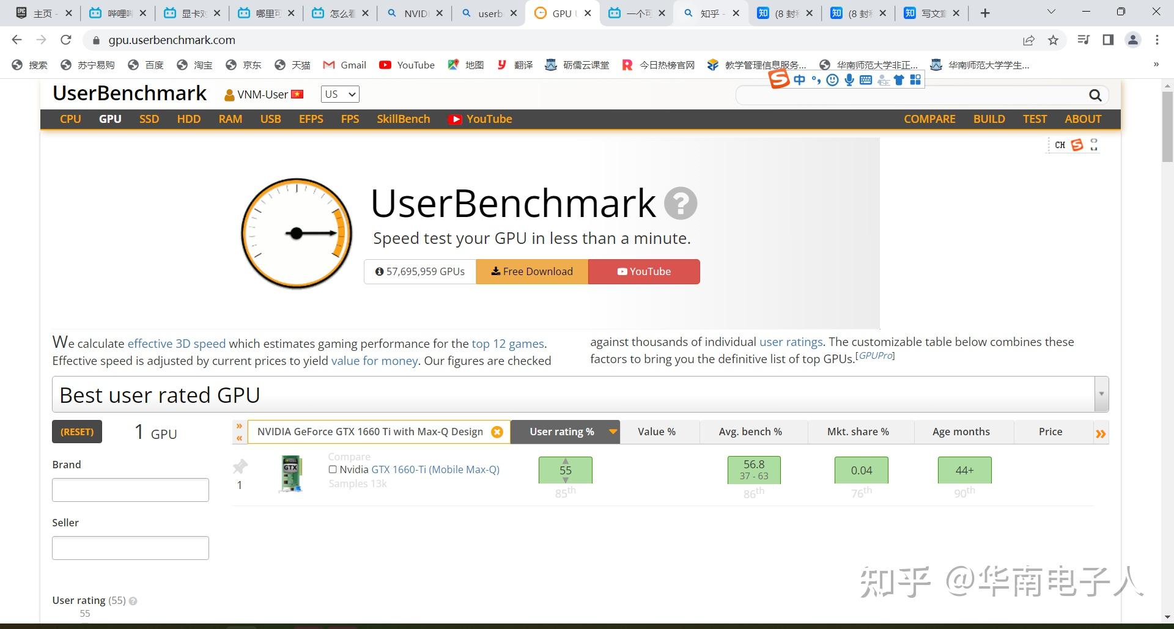
Task: Click the speedometer gauge logo
Action: pos(297,234)
